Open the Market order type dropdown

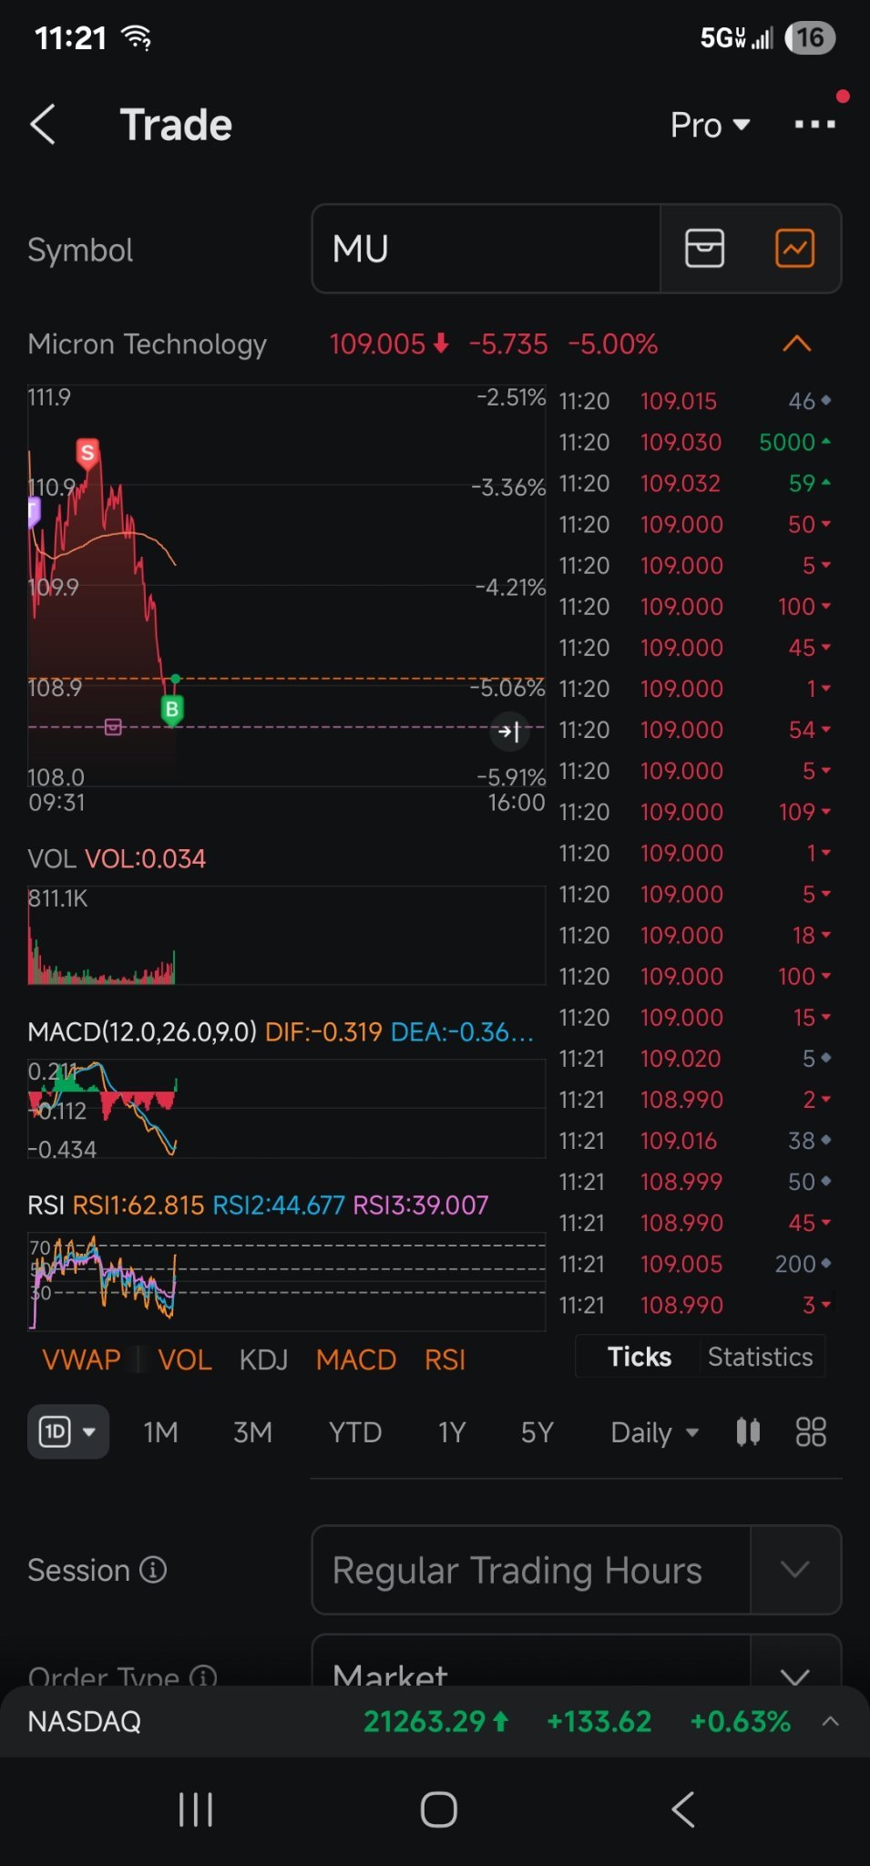point(576,1660)
